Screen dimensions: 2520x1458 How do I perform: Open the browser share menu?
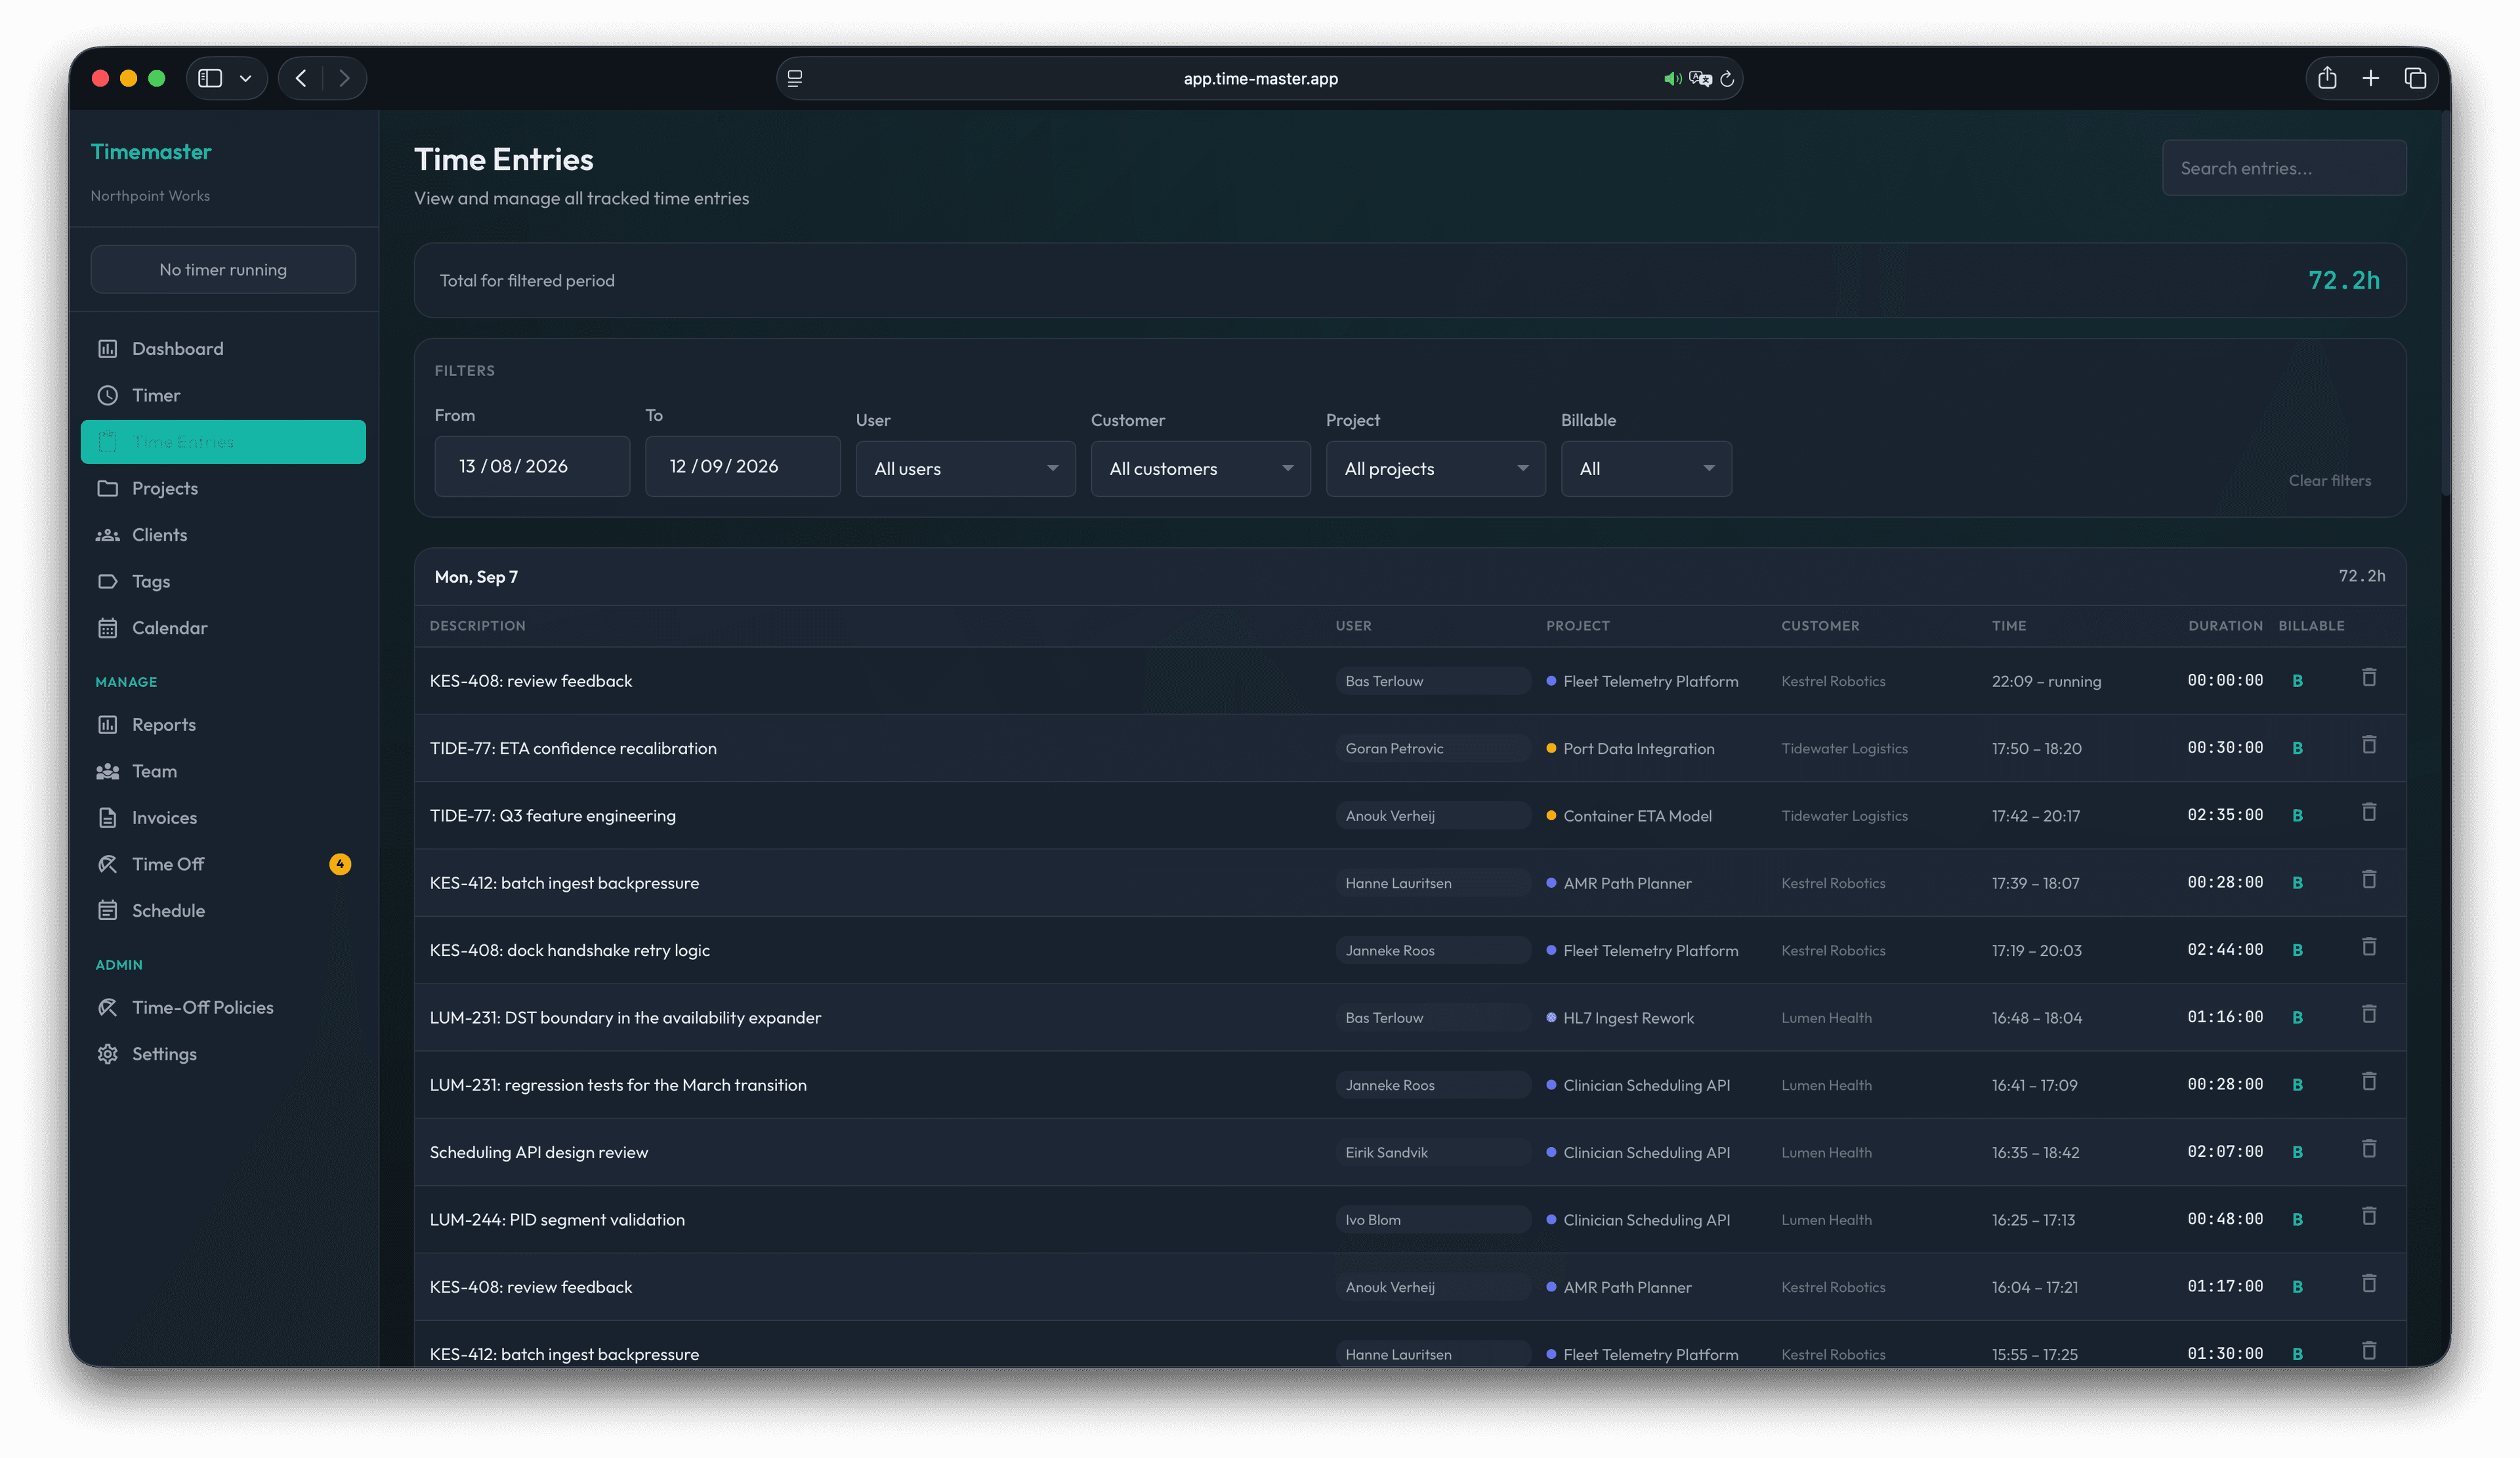(2326, 78)
